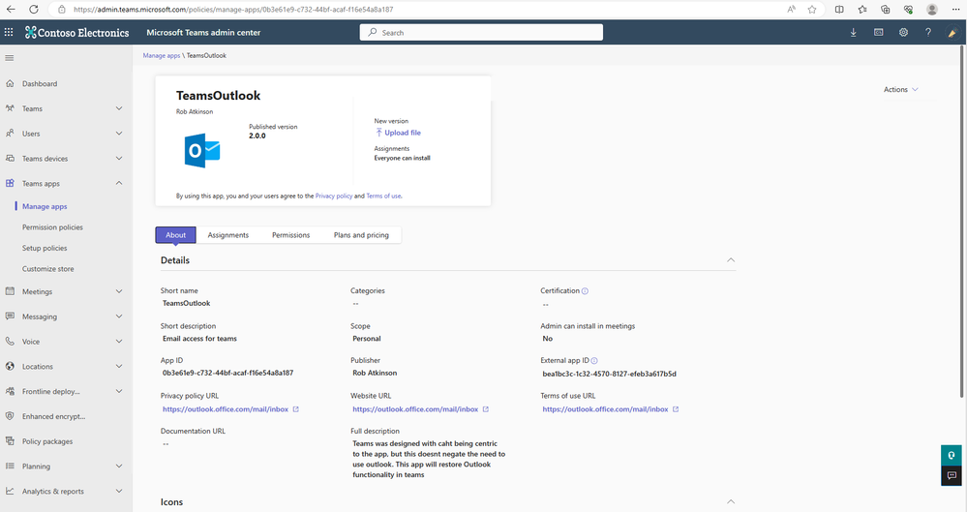Open the Website URL link
Viewport: 967px width, 512px height.
point(421,409)
